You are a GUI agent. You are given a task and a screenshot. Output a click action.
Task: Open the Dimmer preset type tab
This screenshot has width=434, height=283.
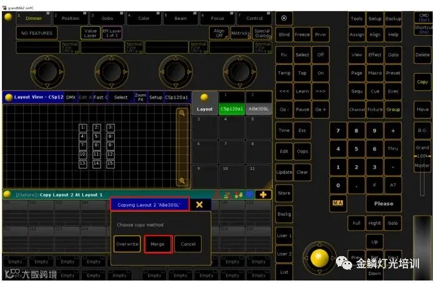pyautogui.click(x=34, y=18)
